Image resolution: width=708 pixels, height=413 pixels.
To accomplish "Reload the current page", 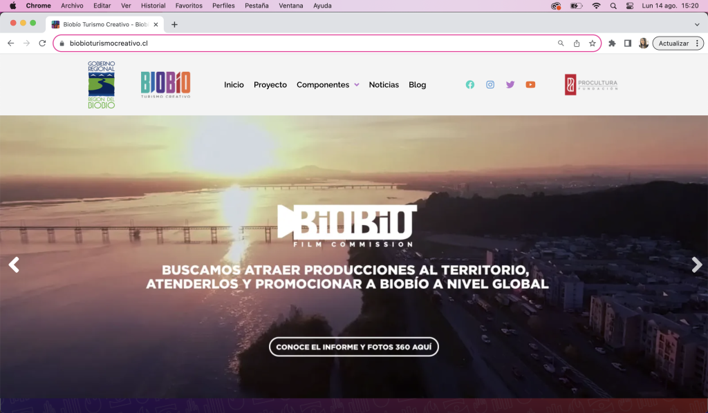I will (x=42, y=44).
